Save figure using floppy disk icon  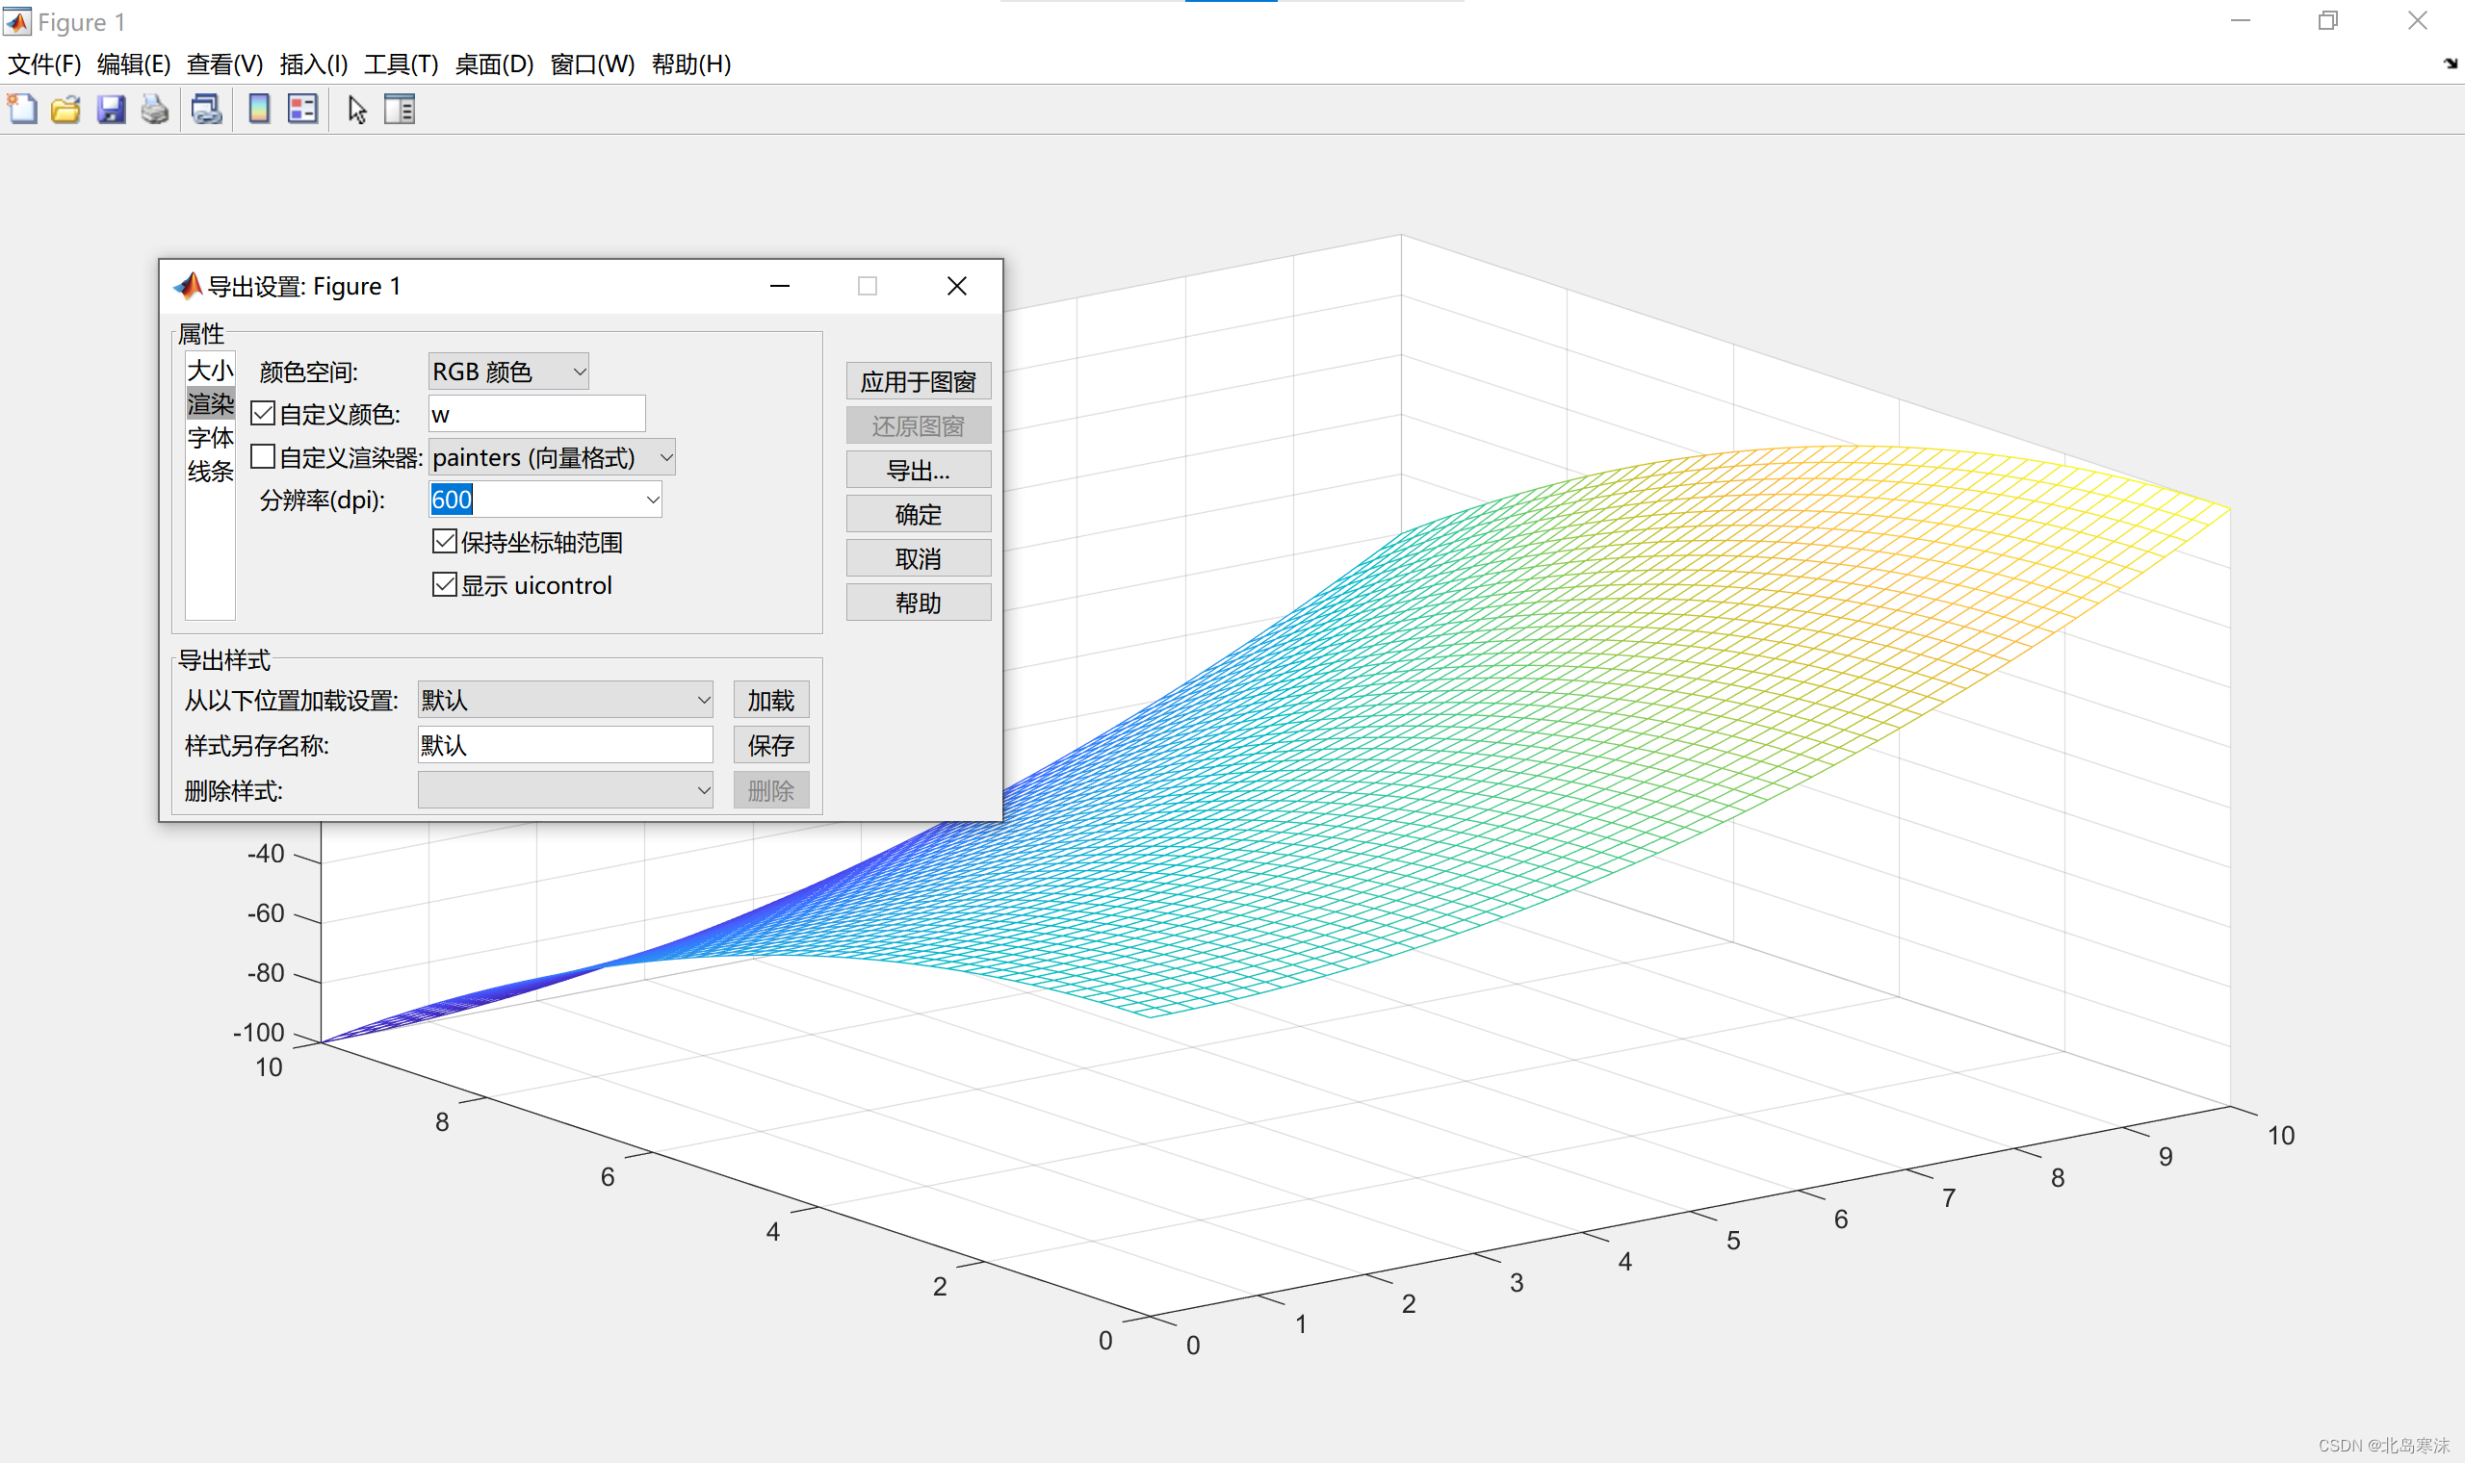(111, 110)
